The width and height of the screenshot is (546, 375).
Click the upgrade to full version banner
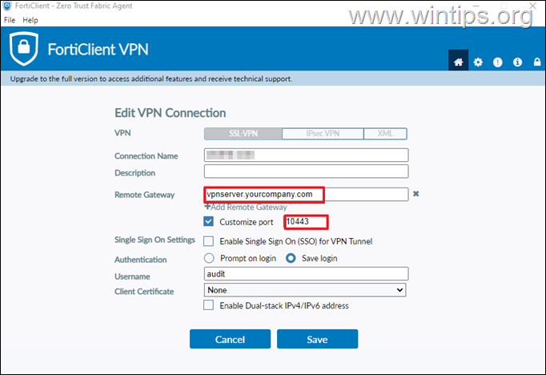[x=273, y=79]
